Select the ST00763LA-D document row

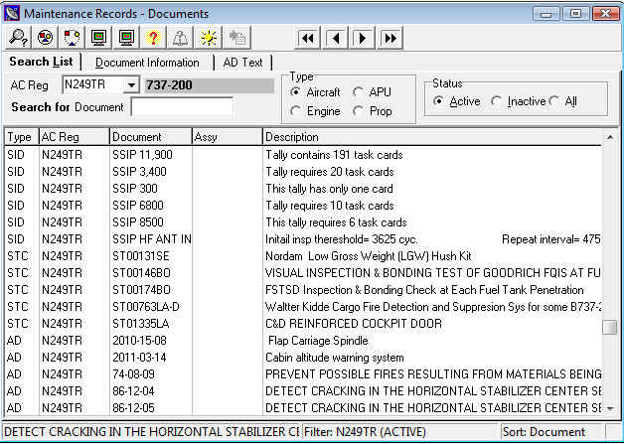(x=303, y=307)
